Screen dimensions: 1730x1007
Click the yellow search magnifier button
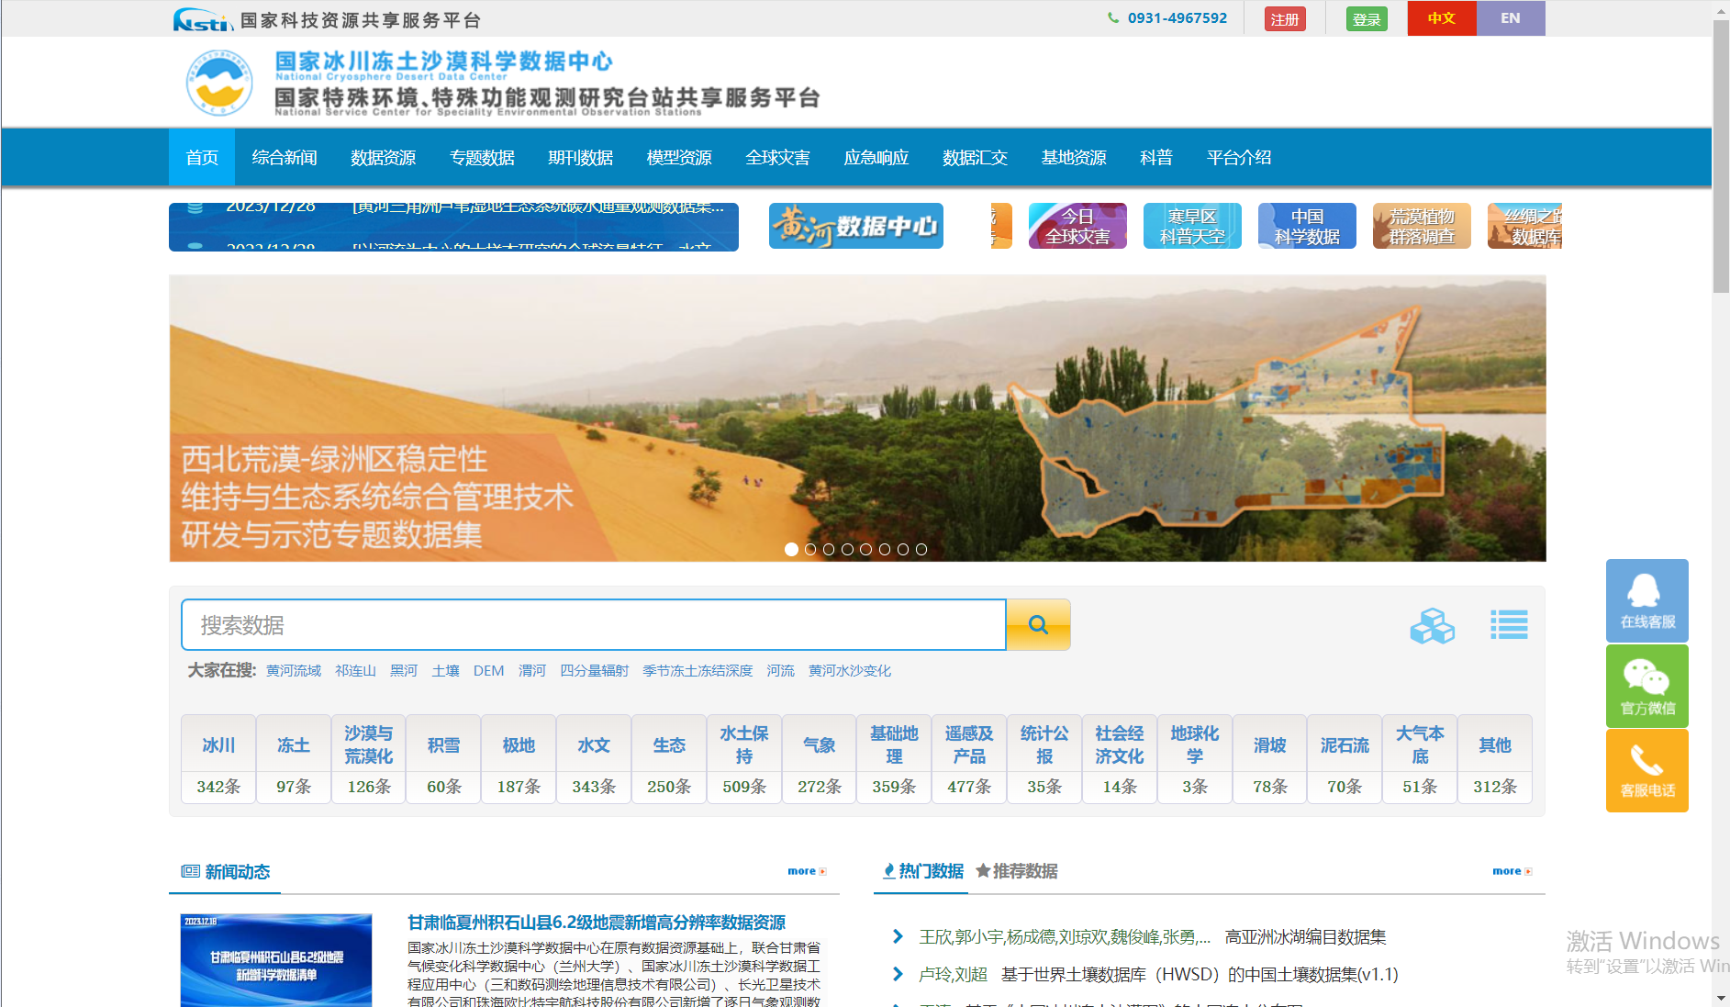click(x=1038, y=625)
